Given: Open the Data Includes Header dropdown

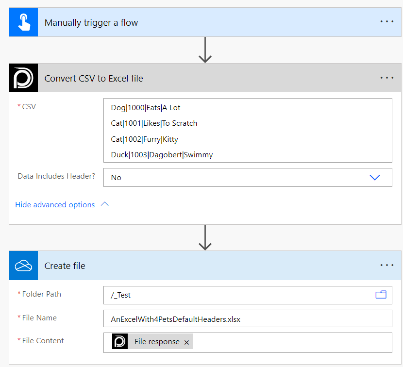Looking at the screenshot, I should pos(374,178).
